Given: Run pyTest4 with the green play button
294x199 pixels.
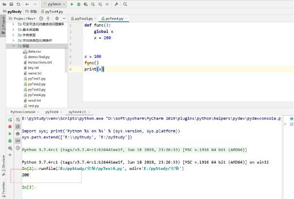Looking at the screenshot, I should (x=72, y=4).
